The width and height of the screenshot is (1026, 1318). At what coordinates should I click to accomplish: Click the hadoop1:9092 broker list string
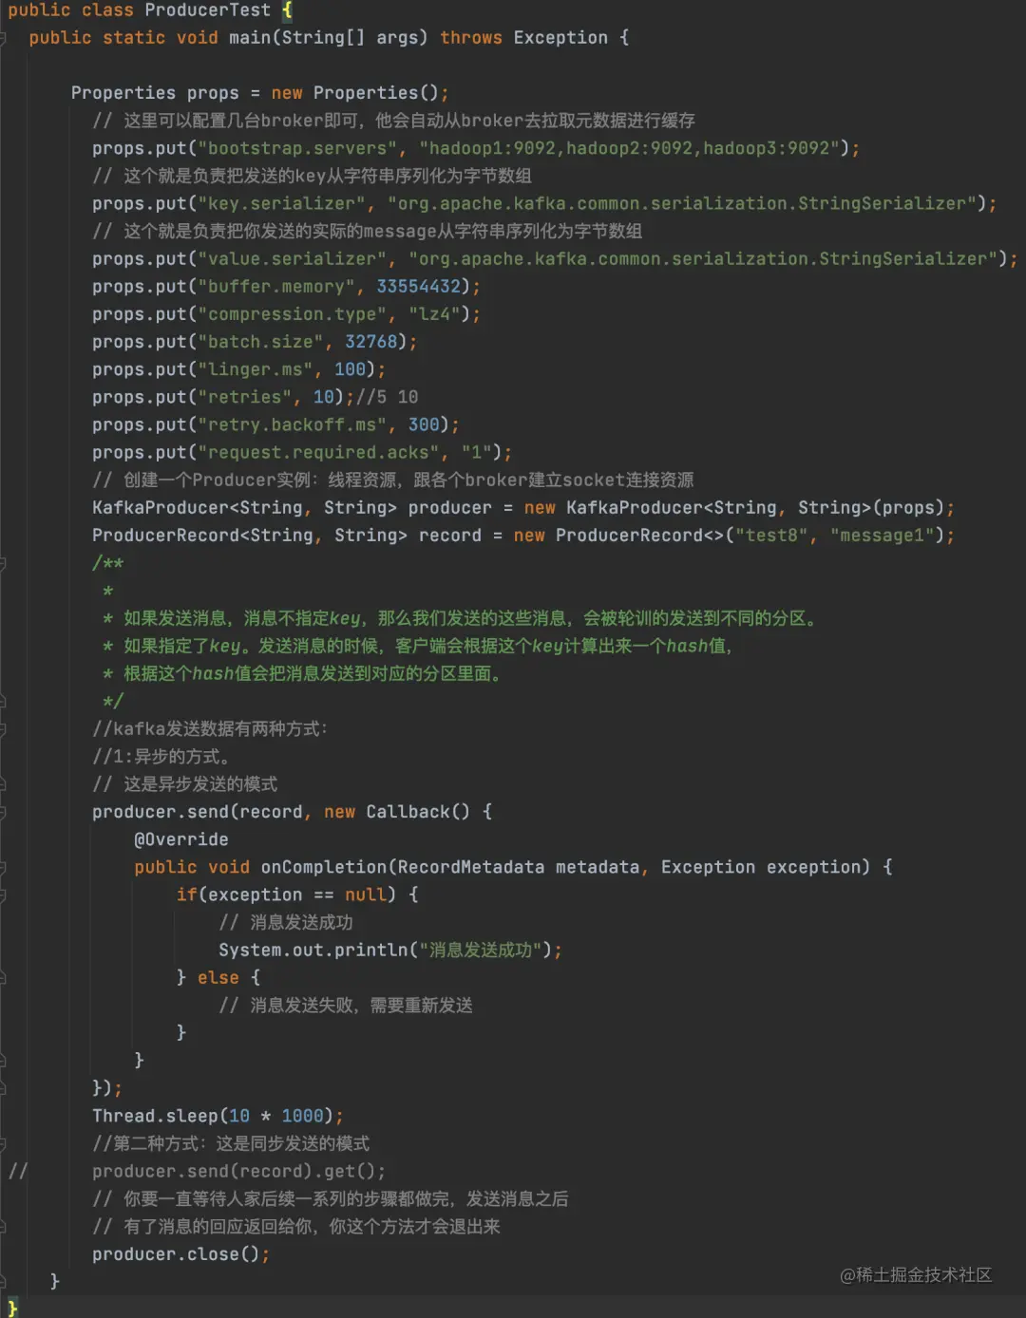tap(630, 148)
